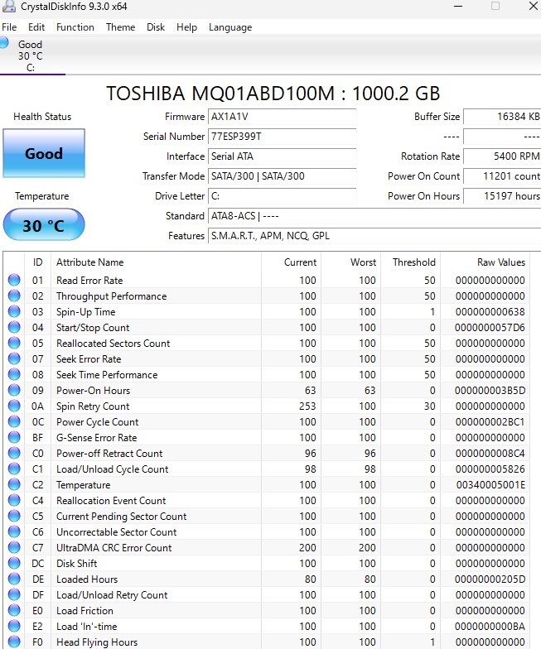Screen dimensions: 541x649
Task: Click the status orb for UltraDMA CRC Error Count
Action: pyautogui.click(x=14, y=548)
